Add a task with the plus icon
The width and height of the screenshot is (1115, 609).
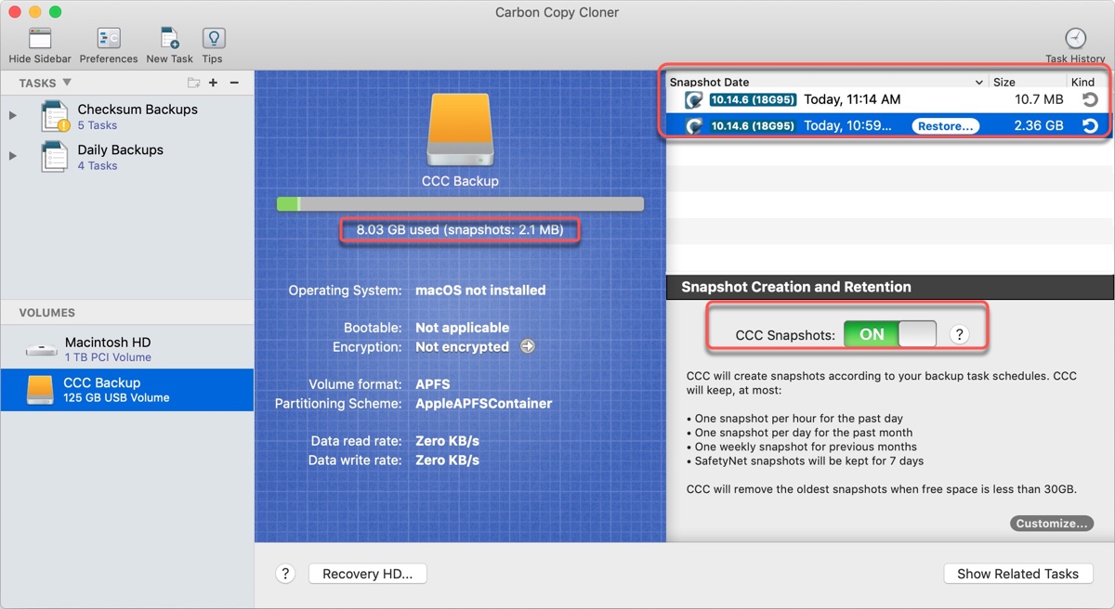click(x=214, y=83)
